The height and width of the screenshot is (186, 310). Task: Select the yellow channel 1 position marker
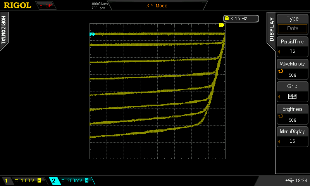(x=221, y=25)
